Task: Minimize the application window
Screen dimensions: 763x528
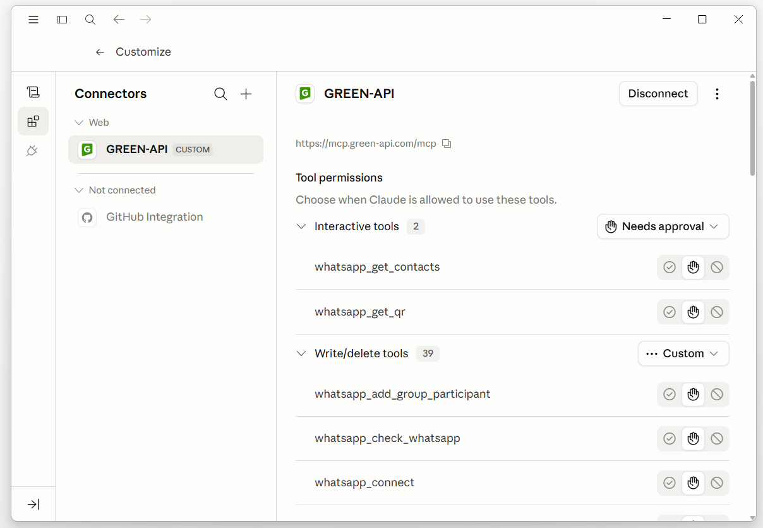Action: (666, 20)
